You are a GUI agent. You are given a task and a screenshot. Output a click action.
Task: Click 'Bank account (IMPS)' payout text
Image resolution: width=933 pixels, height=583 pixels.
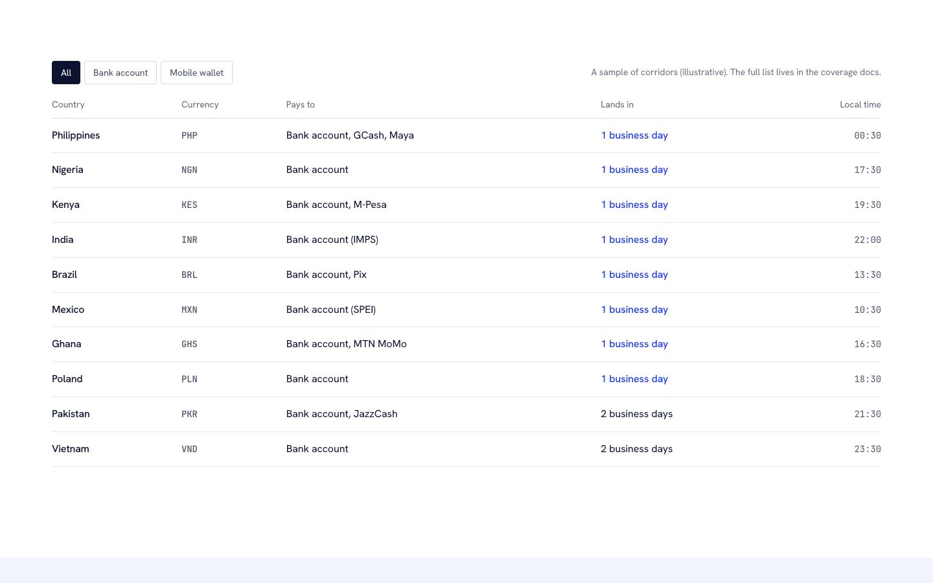pos(332,240)
